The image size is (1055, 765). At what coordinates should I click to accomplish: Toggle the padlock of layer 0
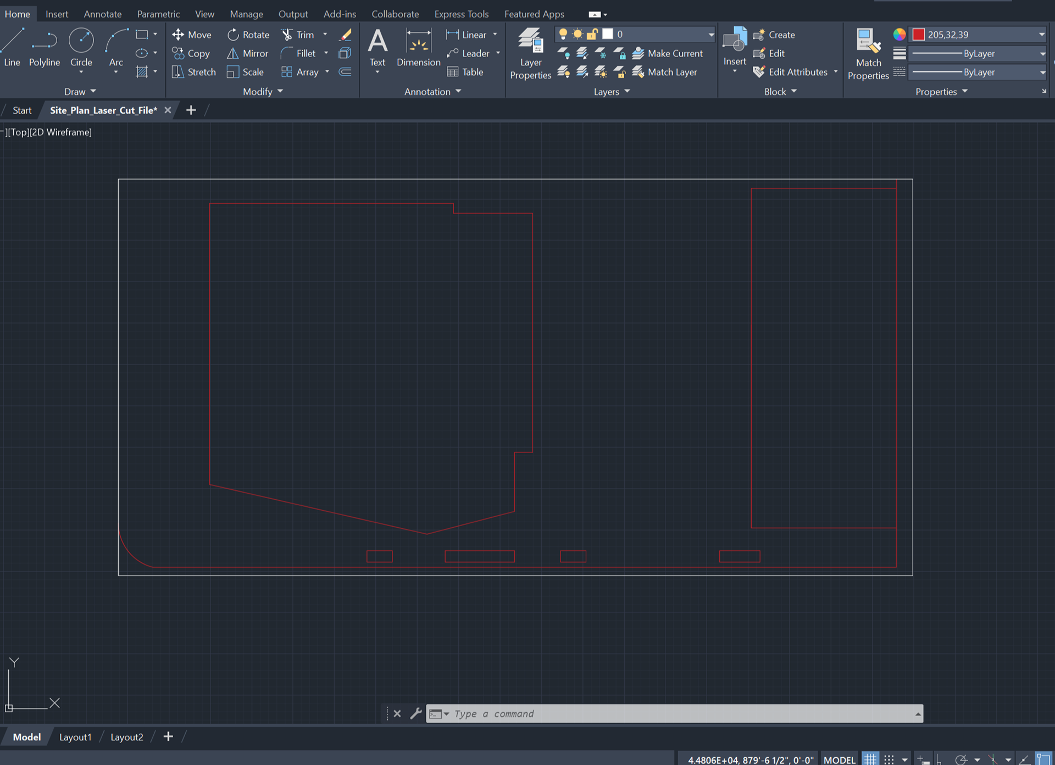pos(592,34)
